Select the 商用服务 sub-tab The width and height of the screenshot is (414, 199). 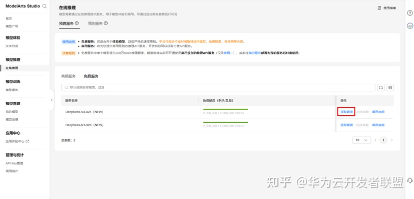click(x=69, y=76)
